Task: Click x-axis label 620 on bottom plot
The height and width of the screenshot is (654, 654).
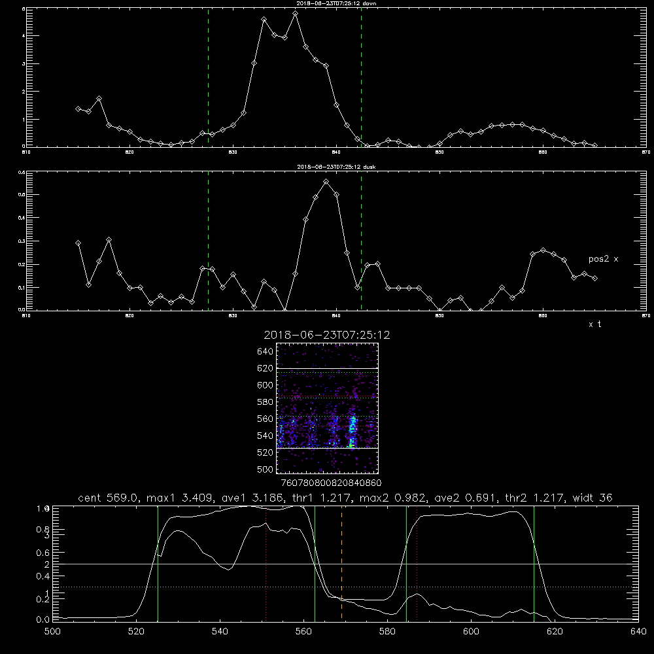Action: pos(555,632)
